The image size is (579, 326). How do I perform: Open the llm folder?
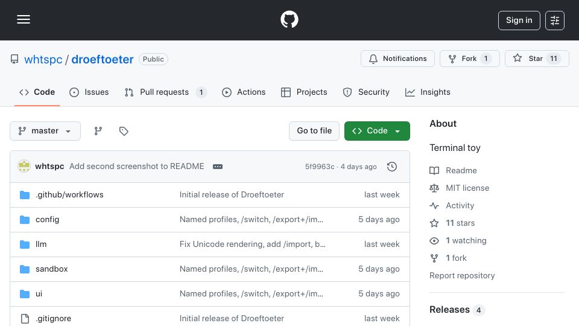[x=41, y=245]
